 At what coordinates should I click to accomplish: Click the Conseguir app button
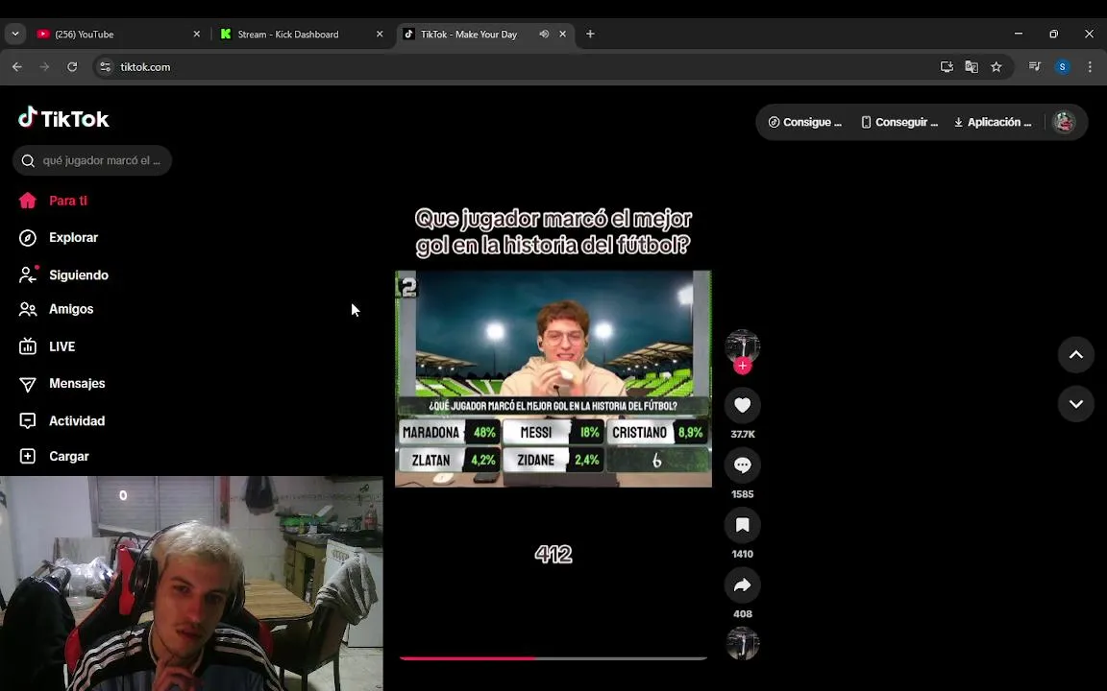coord(899,122)
